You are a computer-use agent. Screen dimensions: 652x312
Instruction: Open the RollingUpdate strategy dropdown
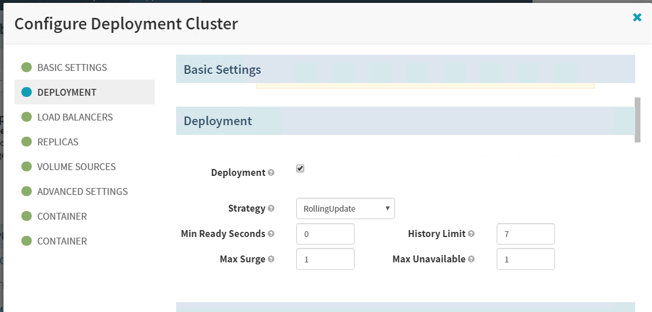(345, 209)
